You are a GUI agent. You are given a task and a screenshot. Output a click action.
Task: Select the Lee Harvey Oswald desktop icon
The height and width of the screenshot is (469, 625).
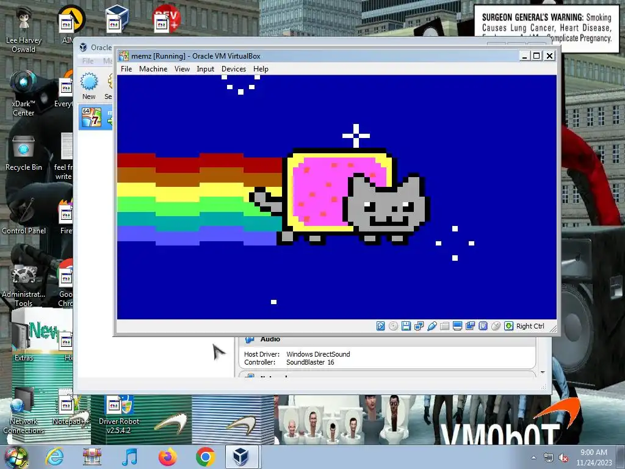coord(24,30)
